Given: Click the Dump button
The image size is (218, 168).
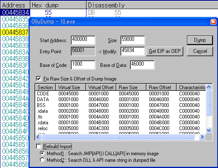Looking at the screenshot, I should point(200,40).
